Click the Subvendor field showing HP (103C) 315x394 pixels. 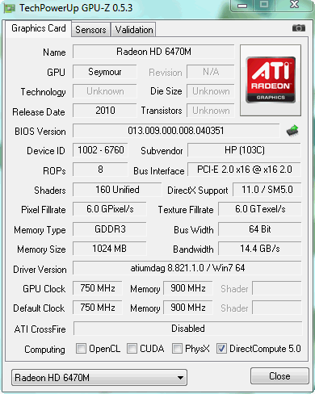(x=244, y=150)
